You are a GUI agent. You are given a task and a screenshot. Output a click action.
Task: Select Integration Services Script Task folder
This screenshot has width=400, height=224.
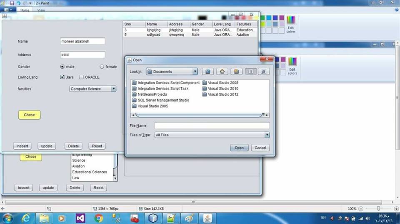tap(160, 89)
